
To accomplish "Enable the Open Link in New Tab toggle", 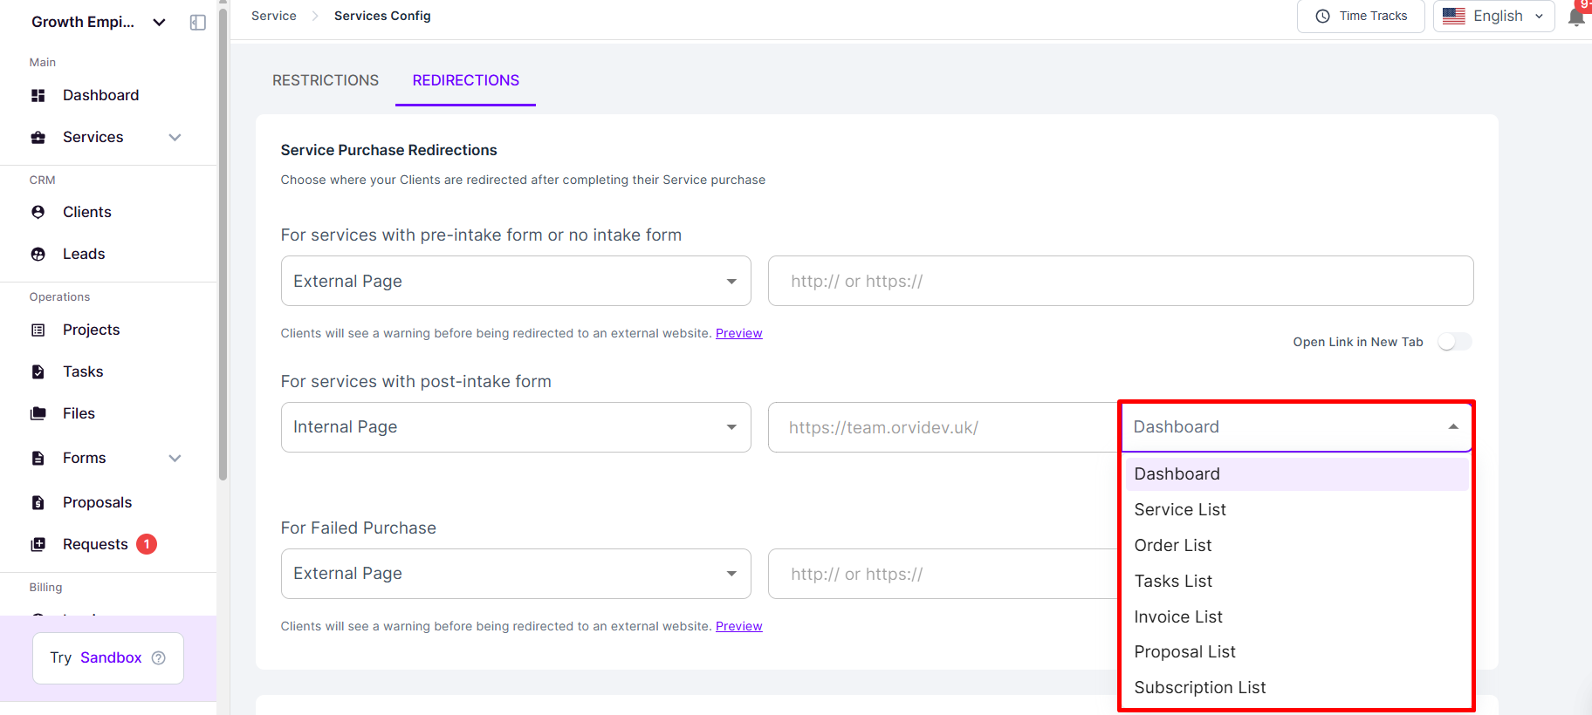I will 1454,342.
